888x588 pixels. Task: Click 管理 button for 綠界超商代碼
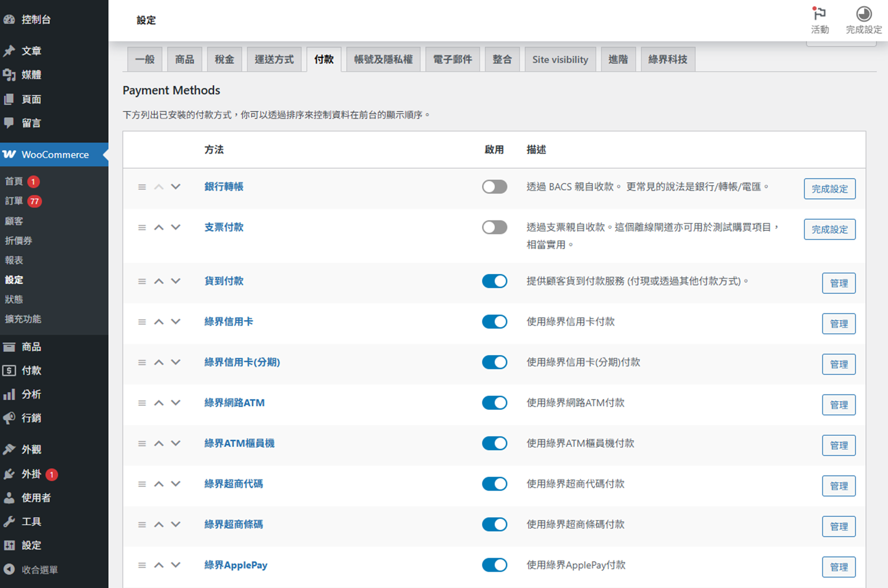(838, 486)
